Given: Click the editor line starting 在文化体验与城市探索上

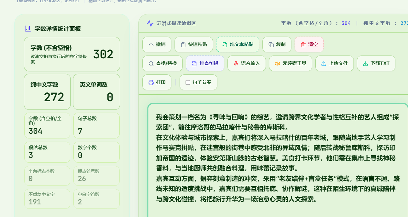Looking at the screenshot, I should coord(276,138).
